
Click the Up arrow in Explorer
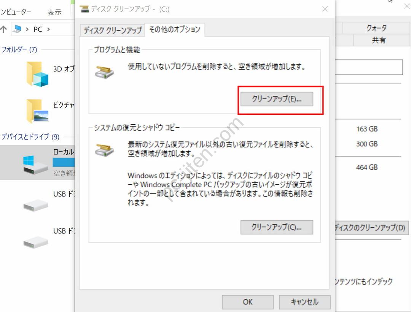[4, 29]
